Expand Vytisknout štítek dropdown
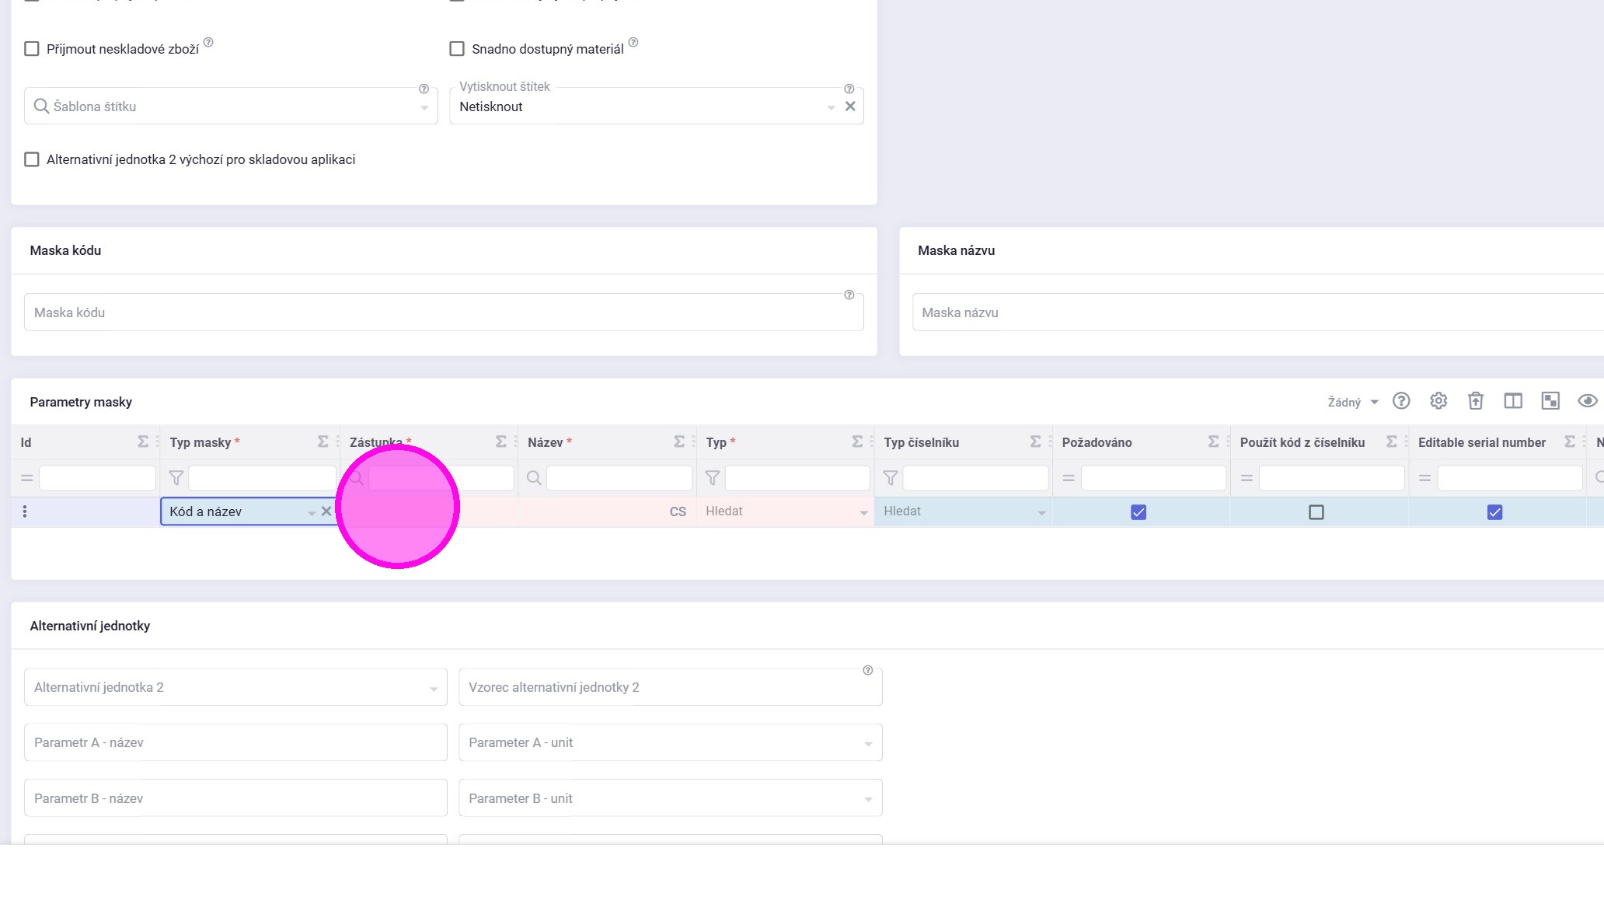Viewport: 1604px width, 897px height. tap(830, 107)
